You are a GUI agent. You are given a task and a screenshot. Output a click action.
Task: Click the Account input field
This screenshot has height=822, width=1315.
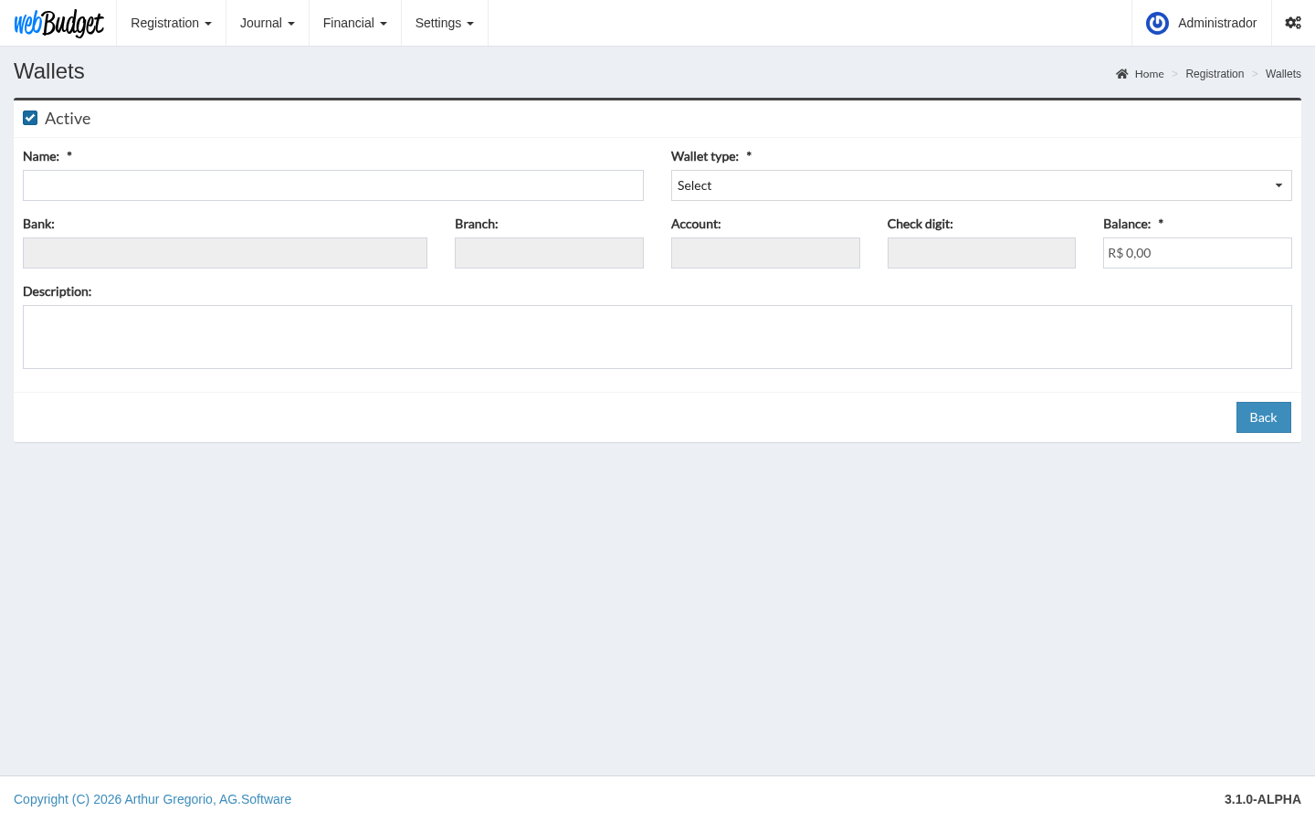click(765, 253)
